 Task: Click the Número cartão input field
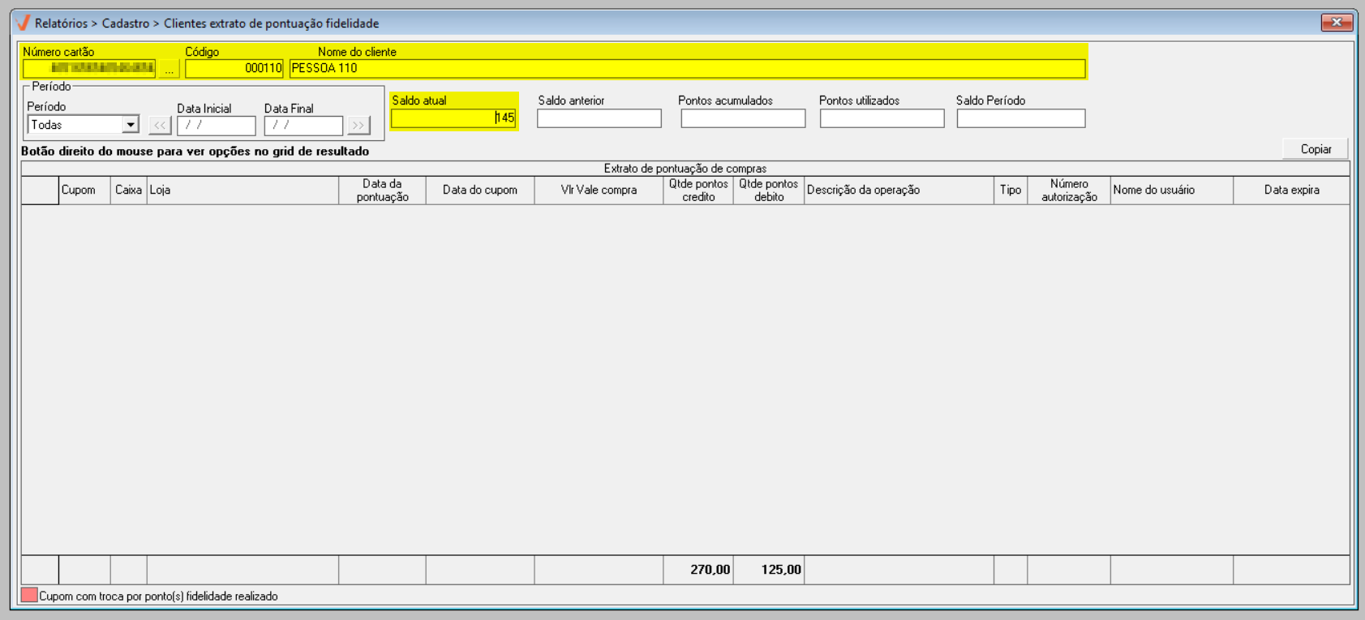coord(89,69)
